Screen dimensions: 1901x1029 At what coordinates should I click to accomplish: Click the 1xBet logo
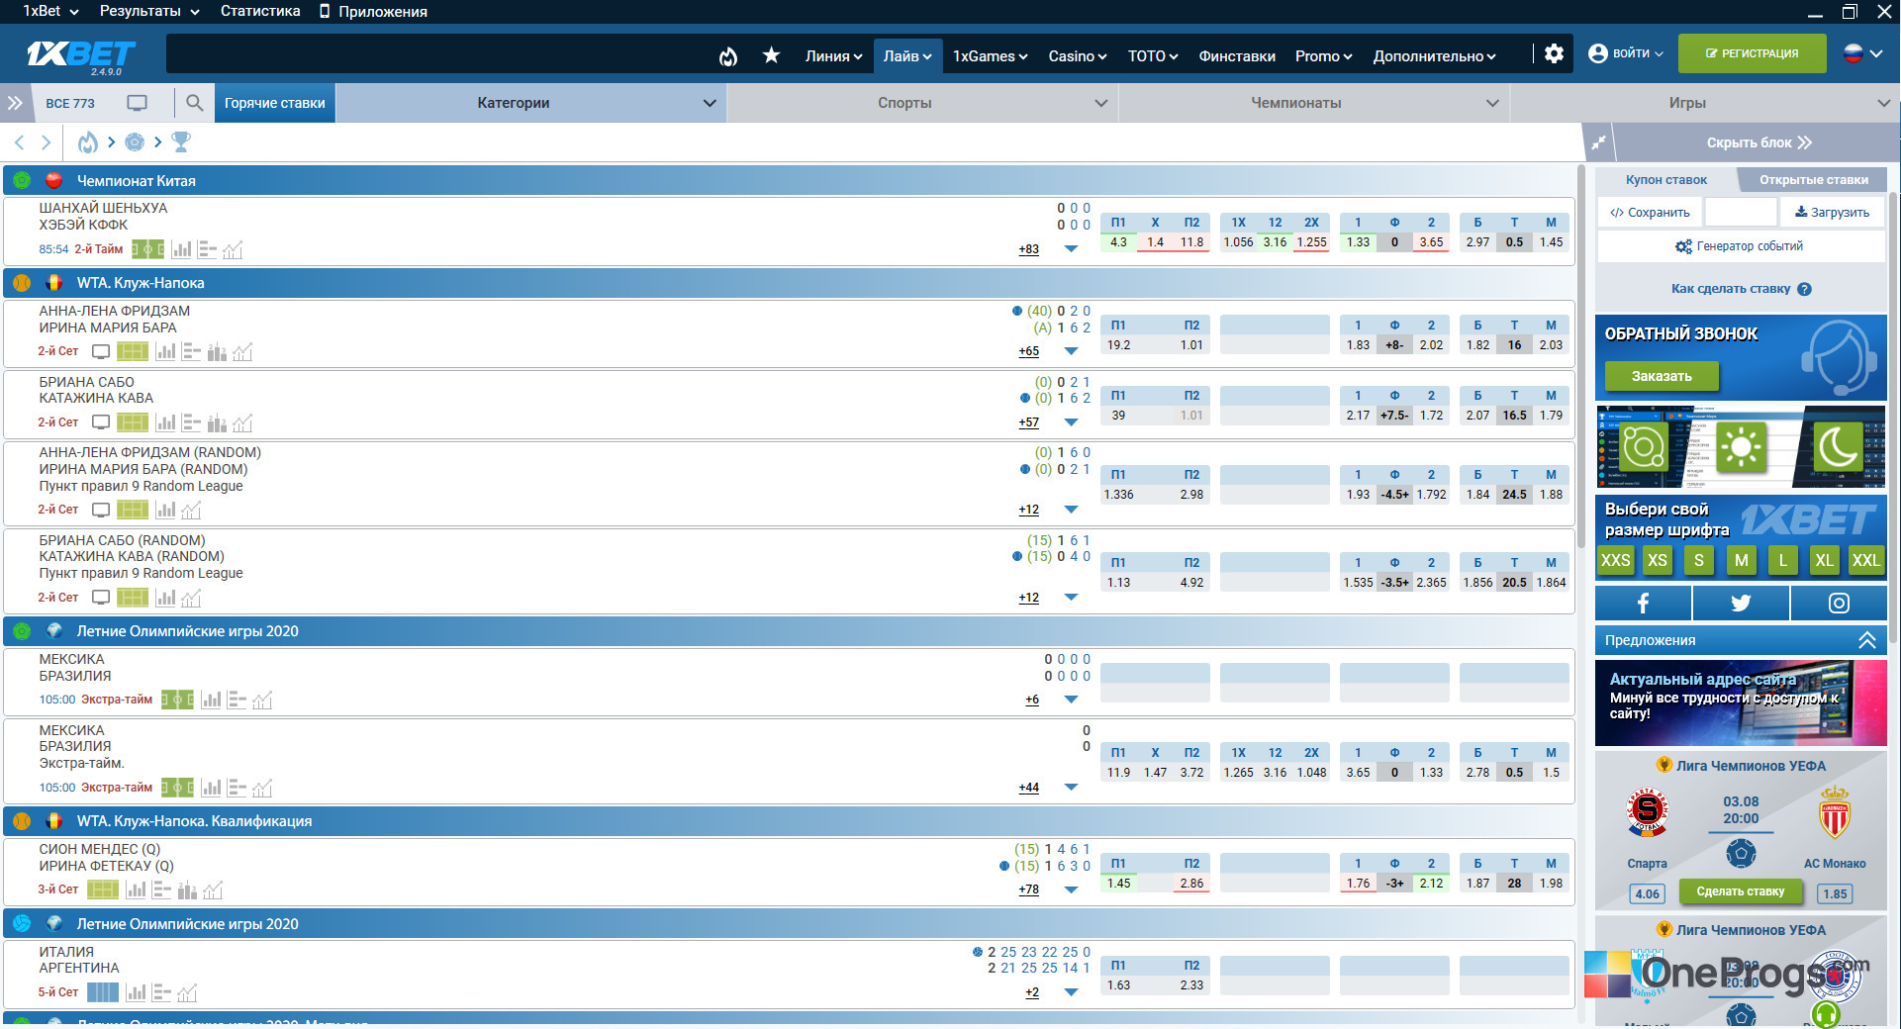click(x=81, y=54)
